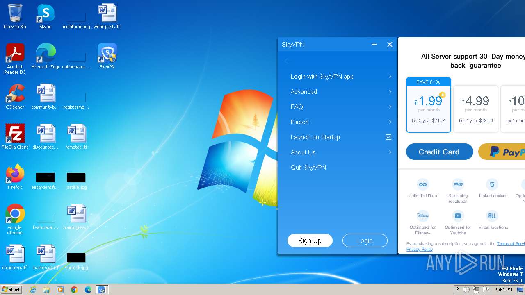Open Windows Explorer folder in taskbar

click(x=46, y=290)
